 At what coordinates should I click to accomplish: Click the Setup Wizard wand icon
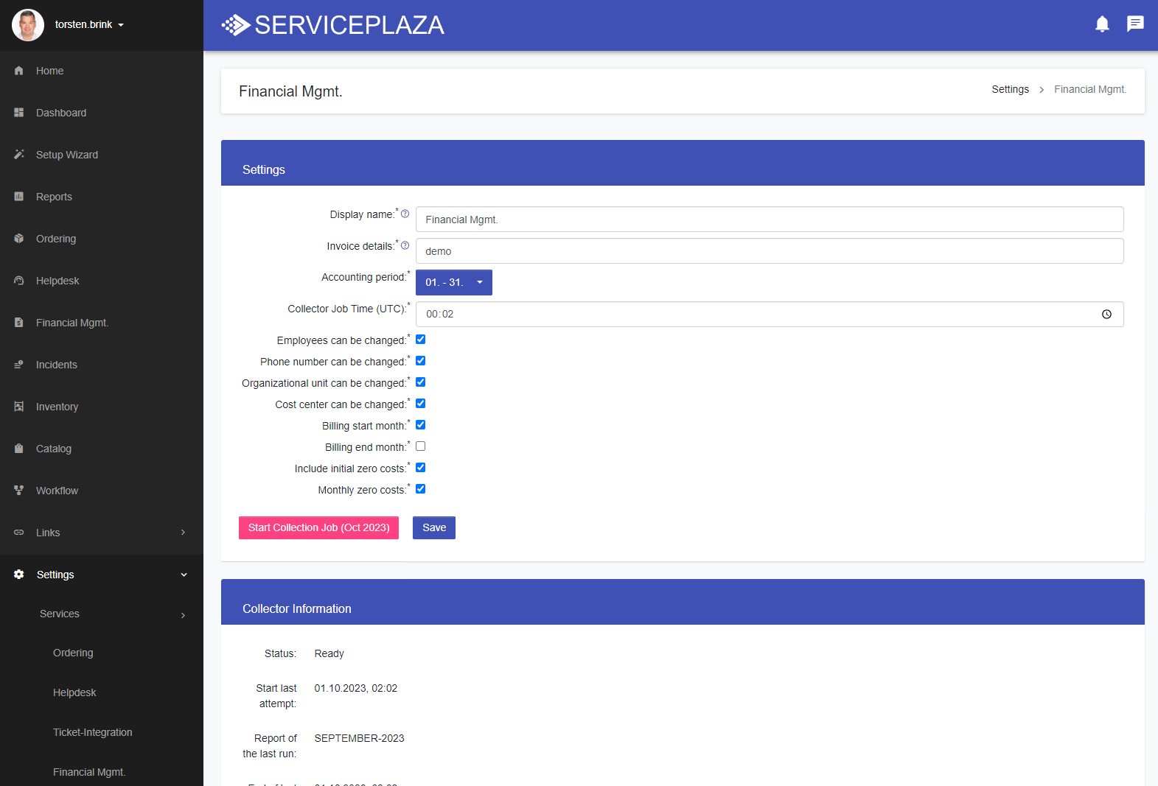click(x=19, y=155)
